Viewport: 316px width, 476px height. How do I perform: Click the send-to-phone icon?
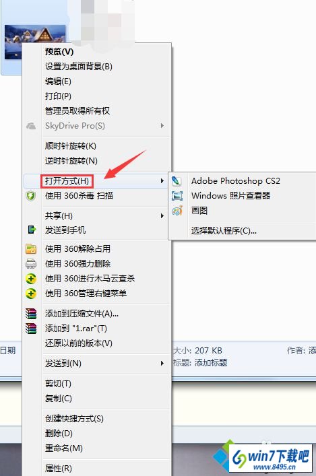coord(32,230)
